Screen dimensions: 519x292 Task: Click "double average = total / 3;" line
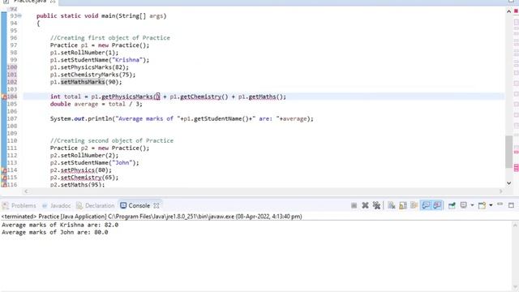(96, 104)
